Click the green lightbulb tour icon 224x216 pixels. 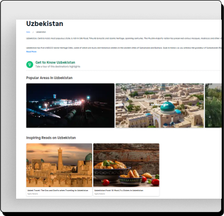(x=29, y=64)
